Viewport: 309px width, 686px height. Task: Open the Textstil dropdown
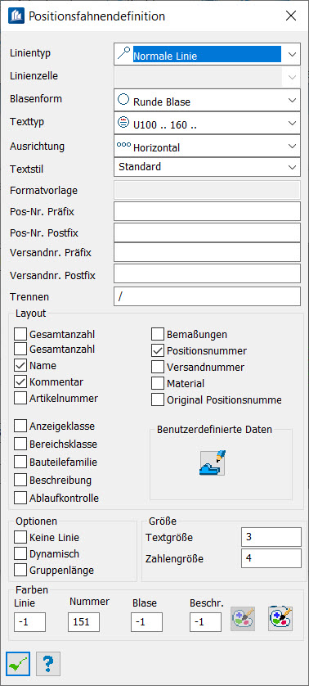pyautogui.click(x=207, y=167)
